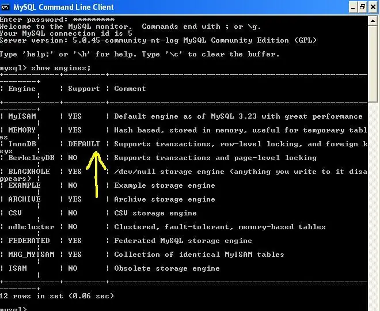380x311 pixels.
Task: Click the YES support value for MyISAM
Action: coord(75,116)
